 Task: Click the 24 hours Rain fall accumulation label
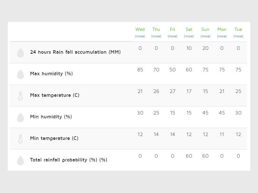pos(75,52)
